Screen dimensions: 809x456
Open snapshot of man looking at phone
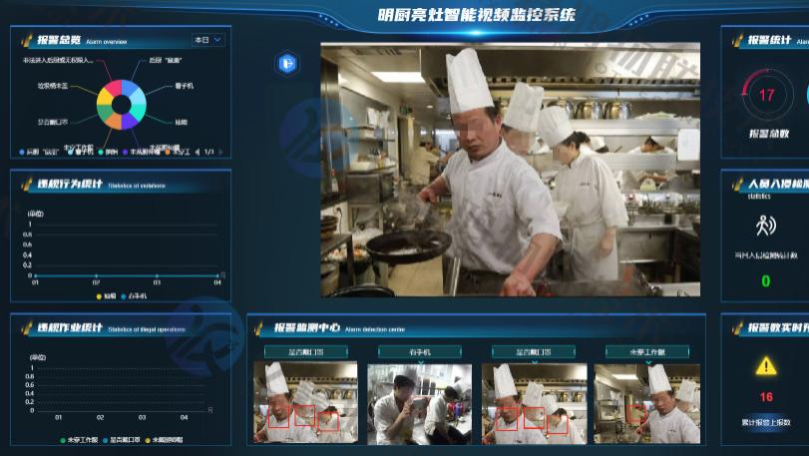coord(419,404)
